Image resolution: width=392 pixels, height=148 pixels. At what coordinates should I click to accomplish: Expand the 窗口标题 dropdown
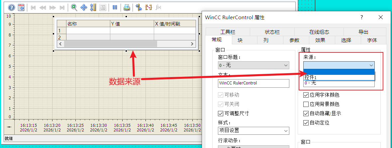(x=253, y=65)
